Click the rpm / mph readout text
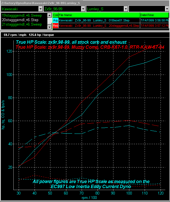Viewport: 170px width, 202px height. 15,35
